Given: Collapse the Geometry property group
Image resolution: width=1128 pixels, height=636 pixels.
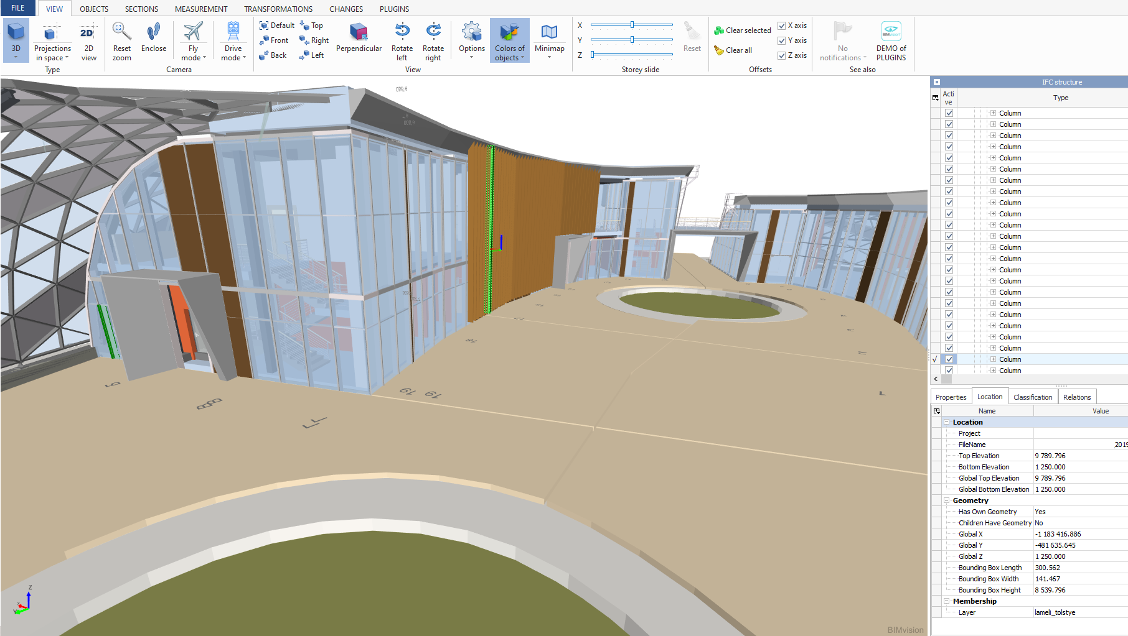Looking at the screenshot, I should click(947, 500).
